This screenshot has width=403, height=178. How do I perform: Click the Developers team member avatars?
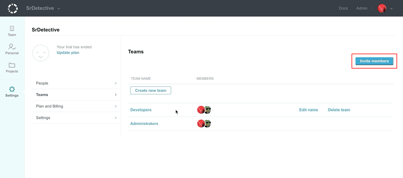point(204,110)
